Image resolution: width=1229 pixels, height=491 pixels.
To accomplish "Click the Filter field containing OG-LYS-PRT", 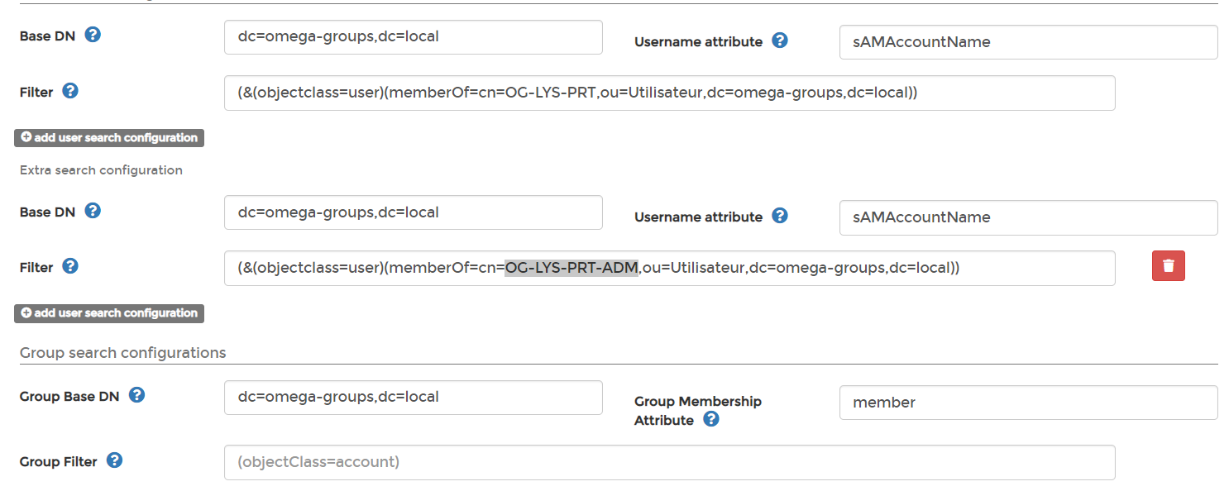I will tap(670, 93).
